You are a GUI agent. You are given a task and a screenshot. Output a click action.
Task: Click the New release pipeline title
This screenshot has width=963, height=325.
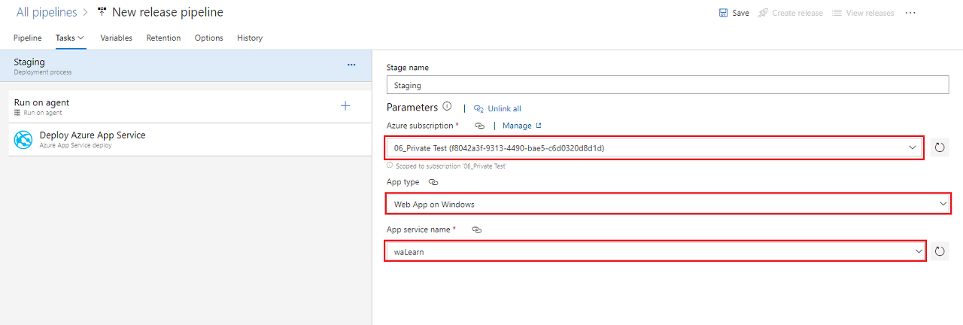(x=167, y=12)
